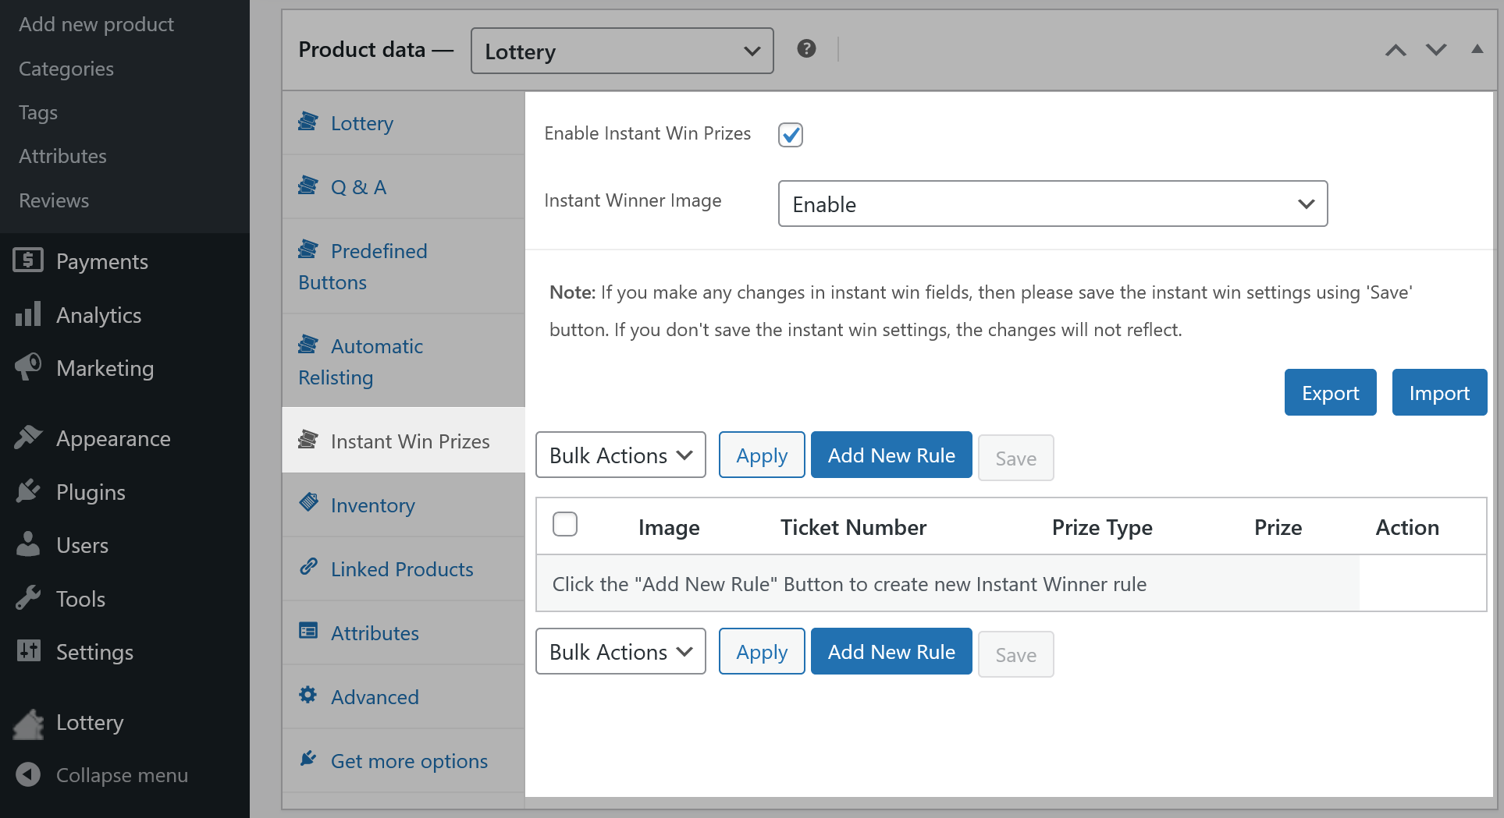The width and height of the screenshot is (1504, 818).
Task: Click the Collapse menu arrow icon
Action: (x=28, y=774)
